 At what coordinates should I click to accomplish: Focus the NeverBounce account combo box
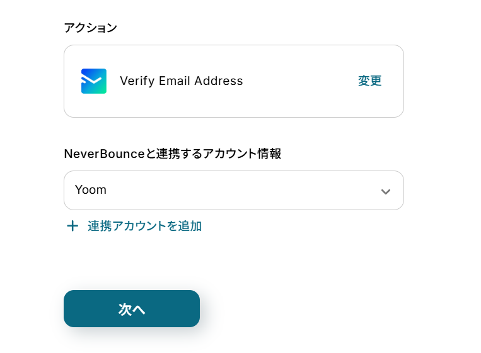pyautogui.click(x=233, y=190)
